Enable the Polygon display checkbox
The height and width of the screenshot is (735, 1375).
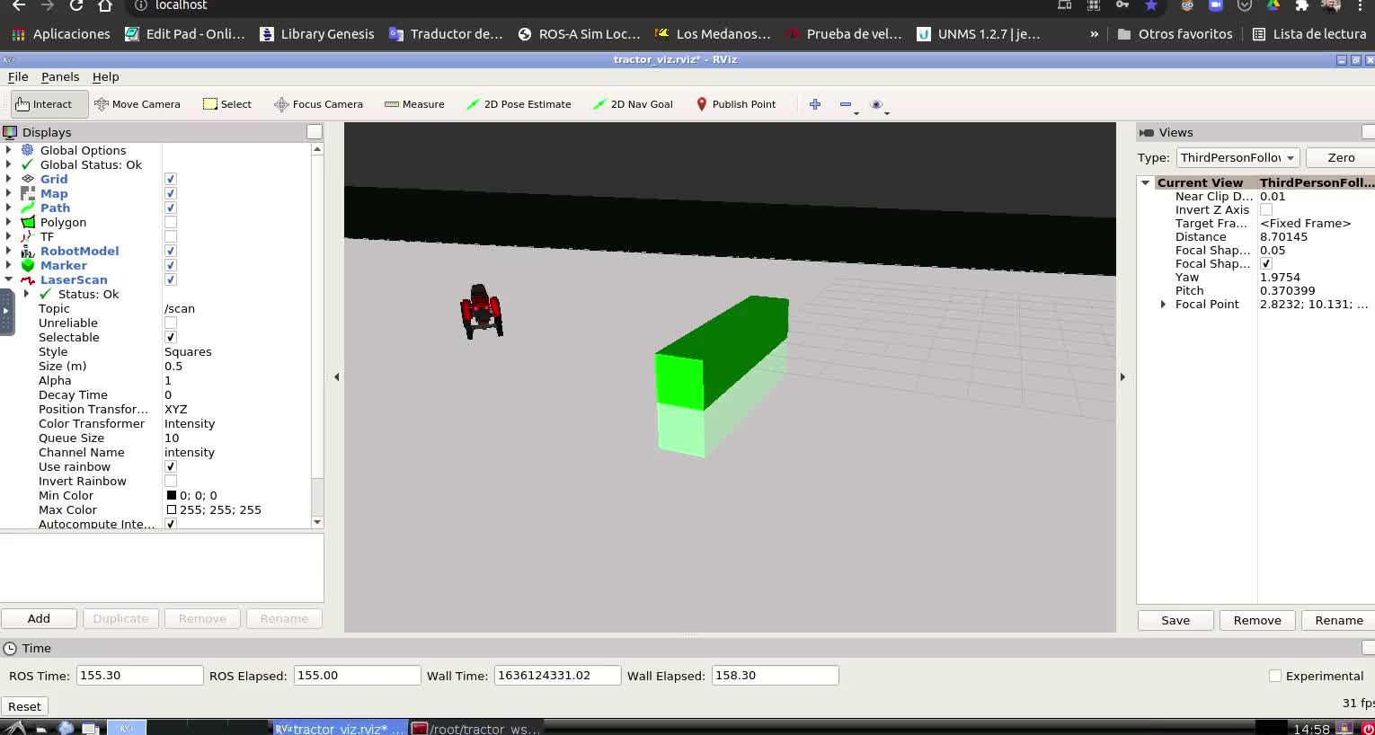pyautogui.click(x=171, y=222)
